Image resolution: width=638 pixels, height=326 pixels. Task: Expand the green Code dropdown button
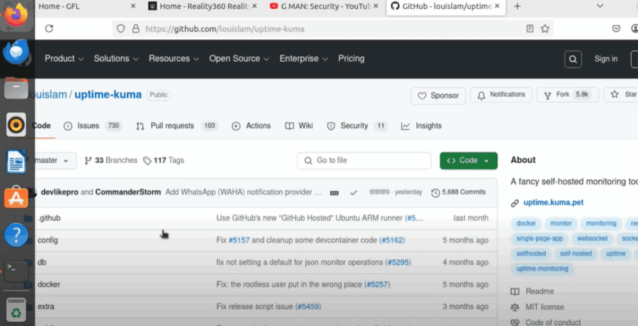click(x=468, y=161)
